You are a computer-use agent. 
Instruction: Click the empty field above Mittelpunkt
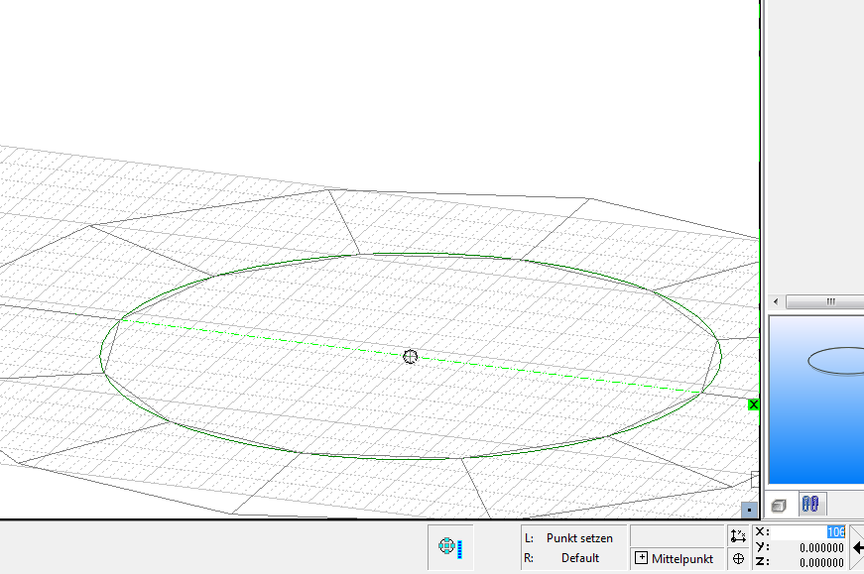point(677,535)
